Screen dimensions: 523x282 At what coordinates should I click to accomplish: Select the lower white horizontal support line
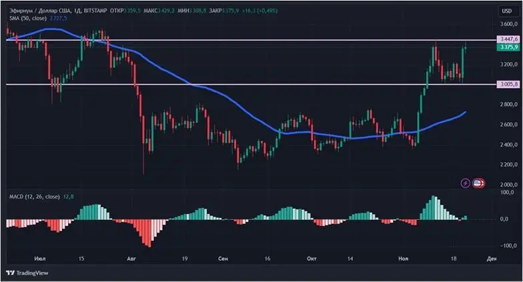(x=267, y=85)
